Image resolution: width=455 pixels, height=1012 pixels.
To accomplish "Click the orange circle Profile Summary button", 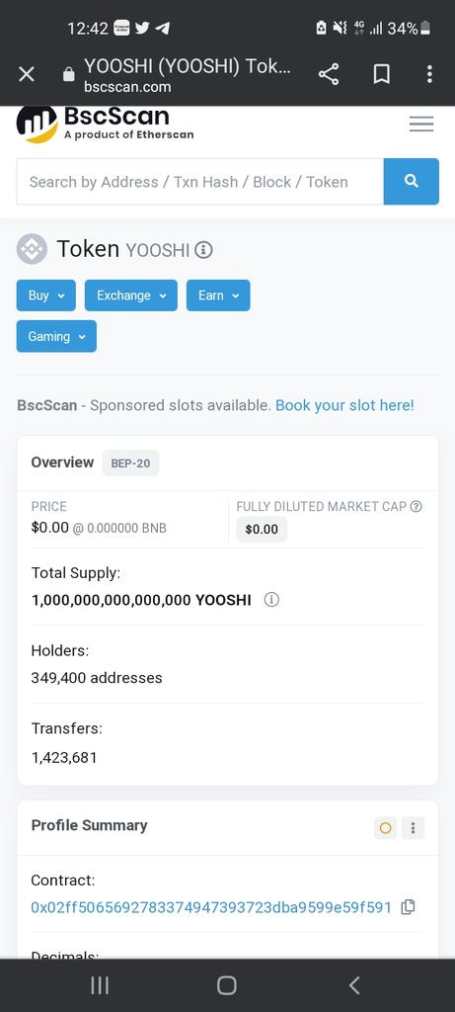I will [x=385, y=827].
